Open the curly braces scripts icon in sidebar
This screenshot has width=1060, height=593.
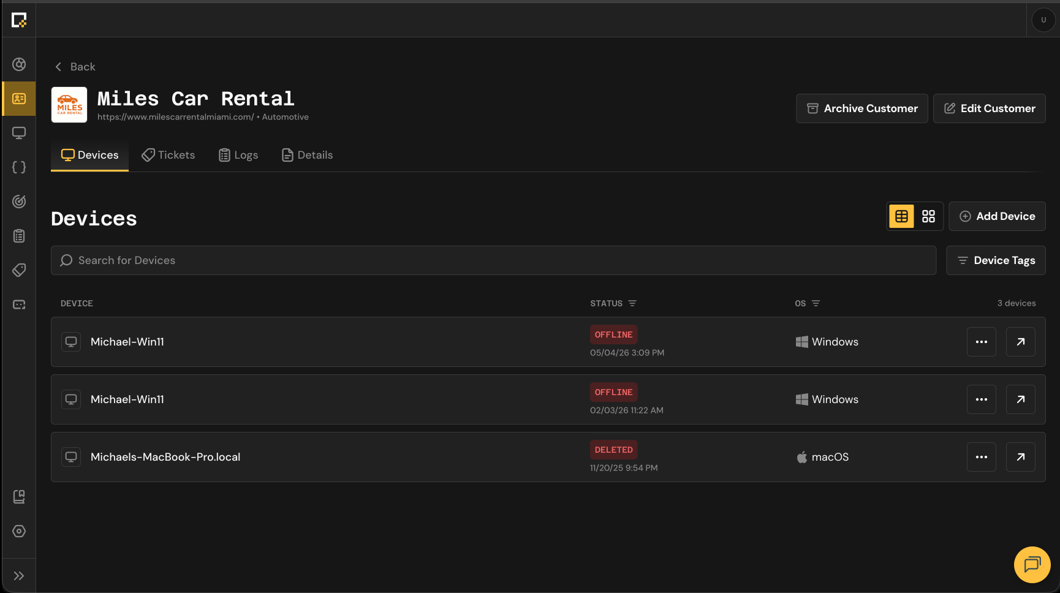(x=19, y=167)
